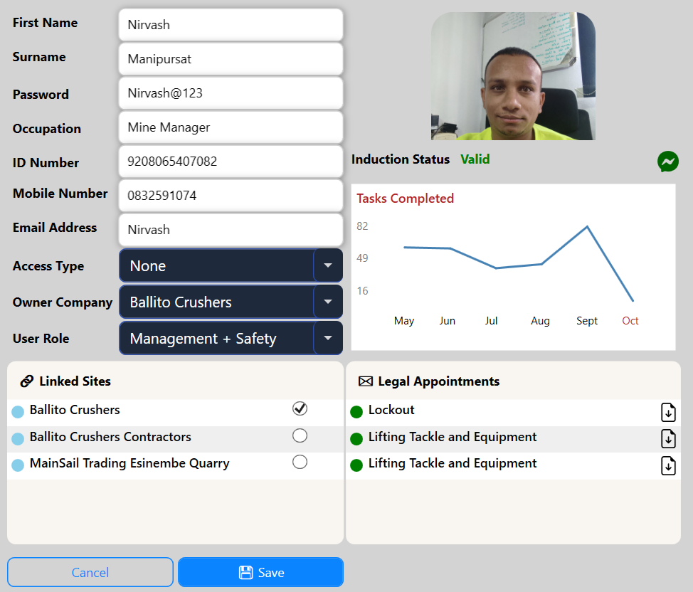Edit the Occupation field Mine Manager
The height and width of the screenshot is (592, 693).
231,127
